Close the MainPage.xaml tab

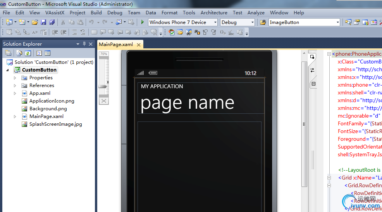[x=139, y=45]
